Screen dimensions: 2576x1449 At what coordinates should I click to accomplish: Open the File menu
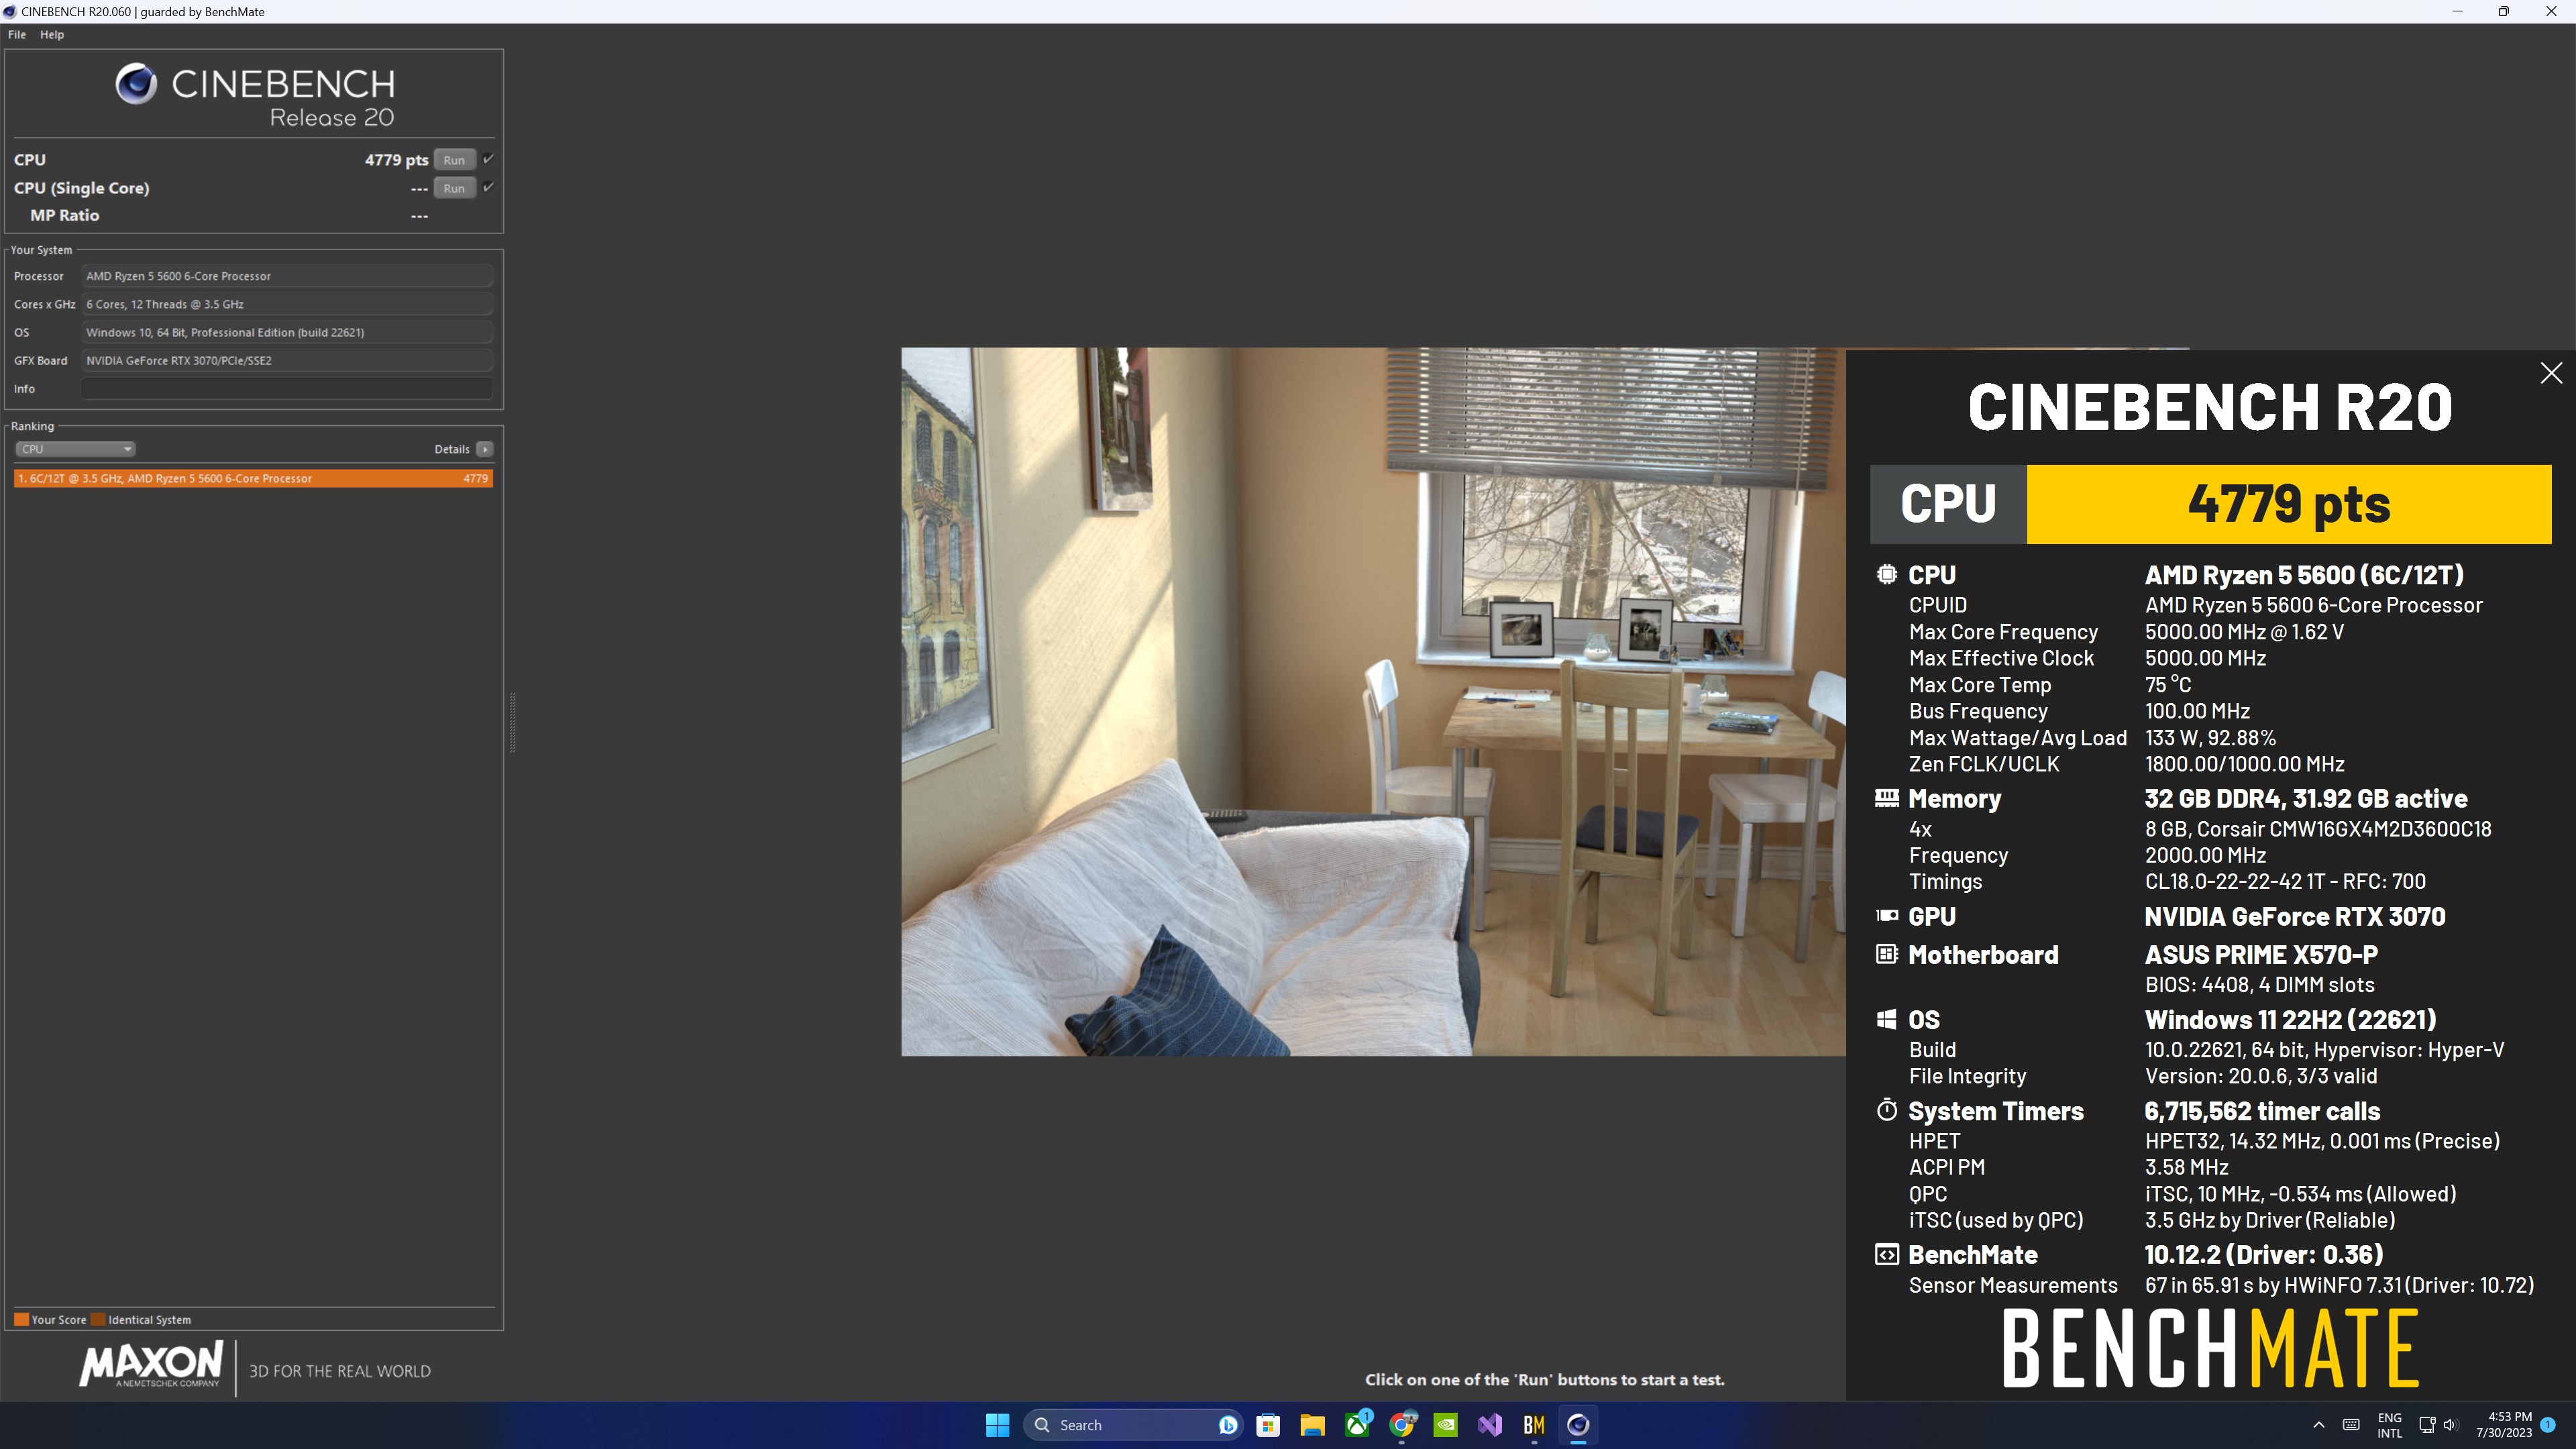click(x=17, y=34)
